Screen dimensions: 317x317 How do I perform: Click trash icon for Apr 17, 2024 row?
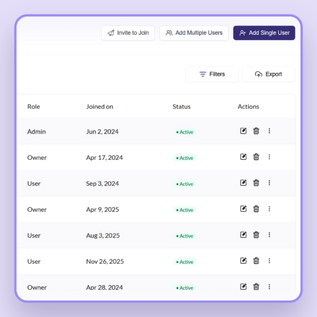click(x=256, y=157)
